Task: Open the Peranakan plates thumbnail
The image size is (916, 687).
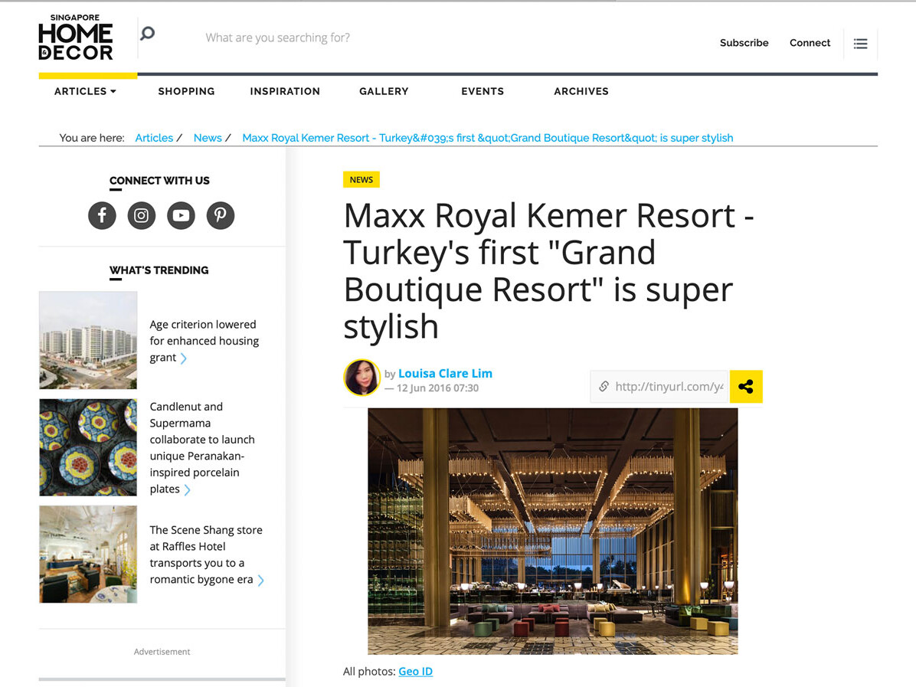Action: pyautogui.click(x=88, y=447)
